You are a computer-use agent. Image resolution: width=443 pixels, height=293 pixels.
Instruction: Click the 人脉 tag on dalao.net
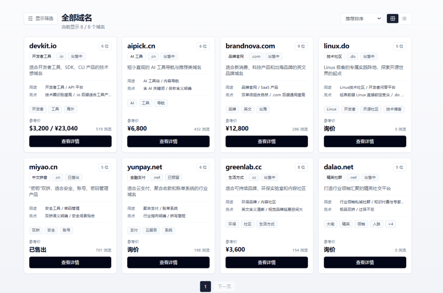pos(377,224)
